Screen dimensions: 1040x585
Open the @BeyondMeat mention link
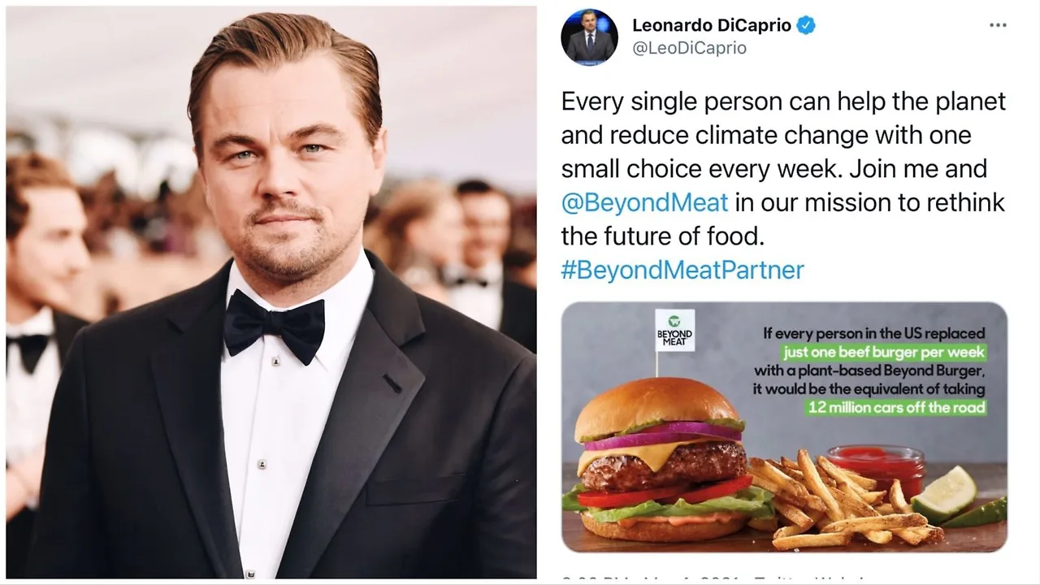click(644, 202)
